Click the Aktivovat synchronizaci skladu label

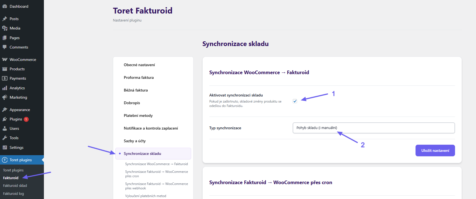pos(236,95)
